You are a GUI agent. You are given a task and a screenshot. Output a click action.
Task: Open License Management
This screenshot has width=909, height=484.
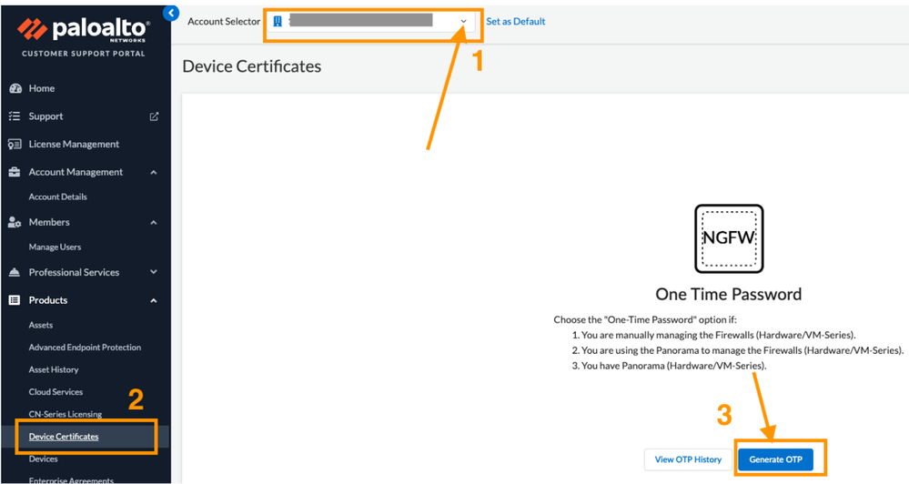coord(74,145)
